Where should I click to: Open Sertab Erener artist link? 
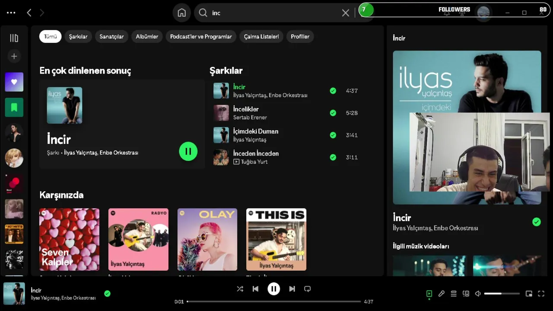click(x=250, y=117)
